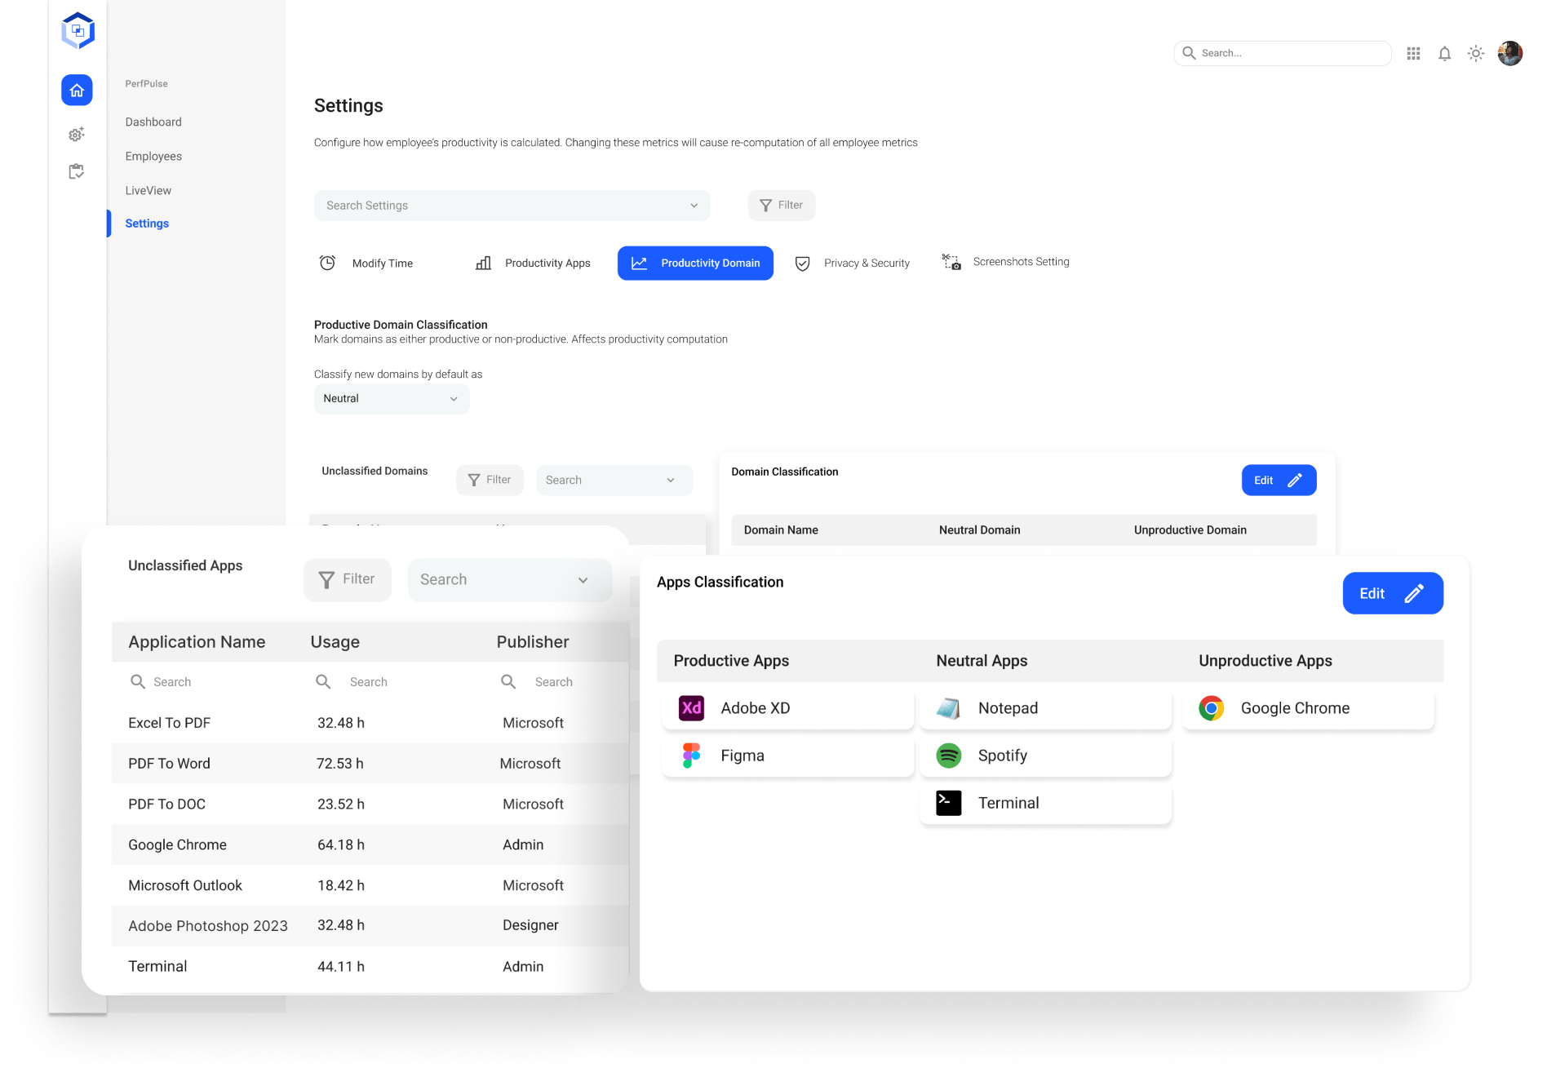Click the Publisher column search icon
Viewport: 1547px width, 1077px height.
pos(508,681)
